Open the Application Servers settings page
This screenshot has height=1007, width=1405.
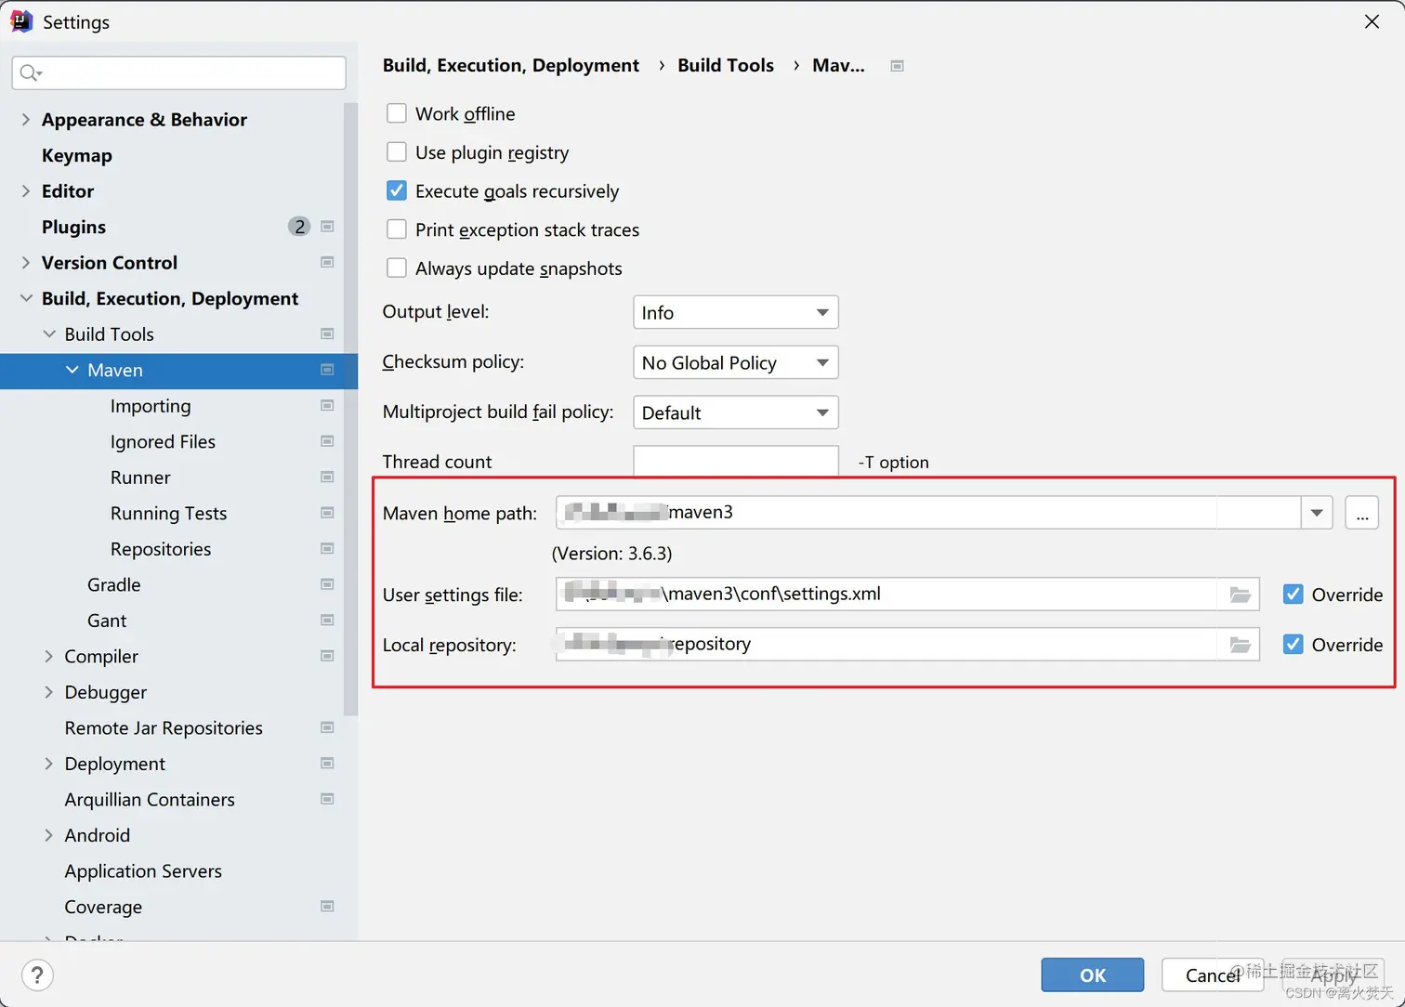[143, 870]
